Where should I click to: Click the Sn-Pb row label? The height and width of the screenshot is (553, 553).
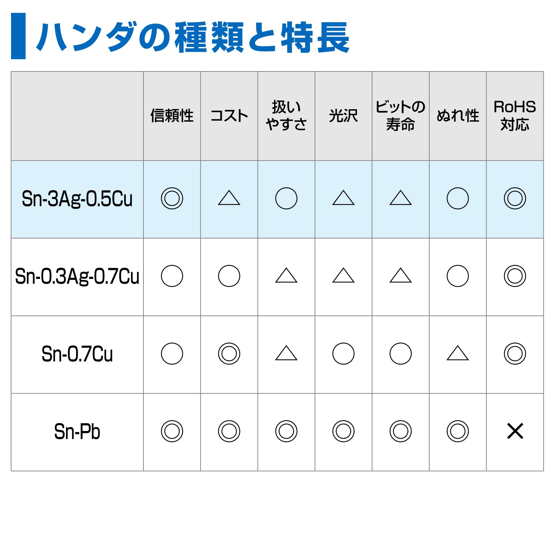[x=77, y=432]
